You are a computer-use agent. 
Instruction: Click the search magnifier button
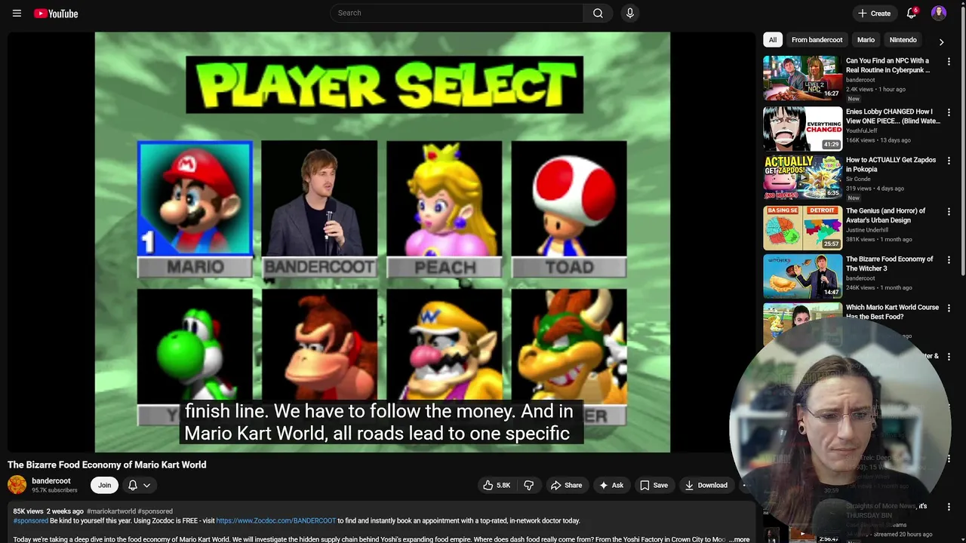[598, 13]
